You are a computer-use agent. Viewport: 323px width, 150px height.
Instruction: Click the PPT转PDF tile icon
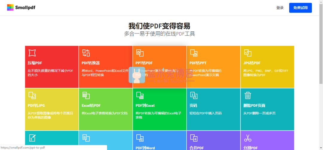click(x=140, y=53)
